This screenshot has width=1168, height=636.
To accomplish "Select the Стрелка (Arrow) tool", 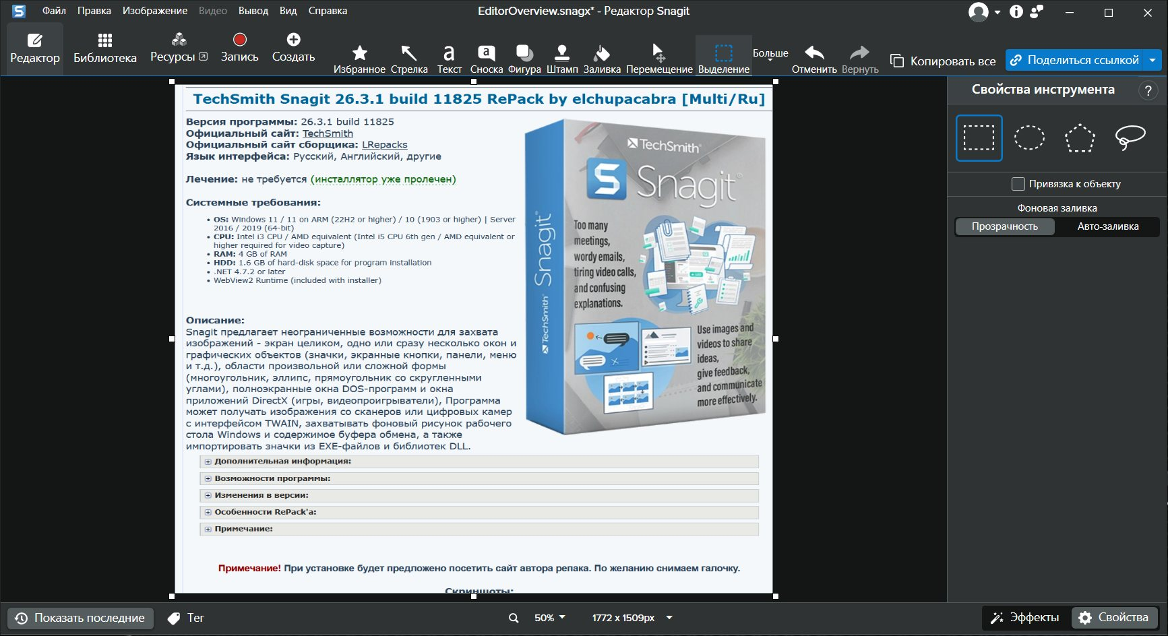I will (409, 59).
